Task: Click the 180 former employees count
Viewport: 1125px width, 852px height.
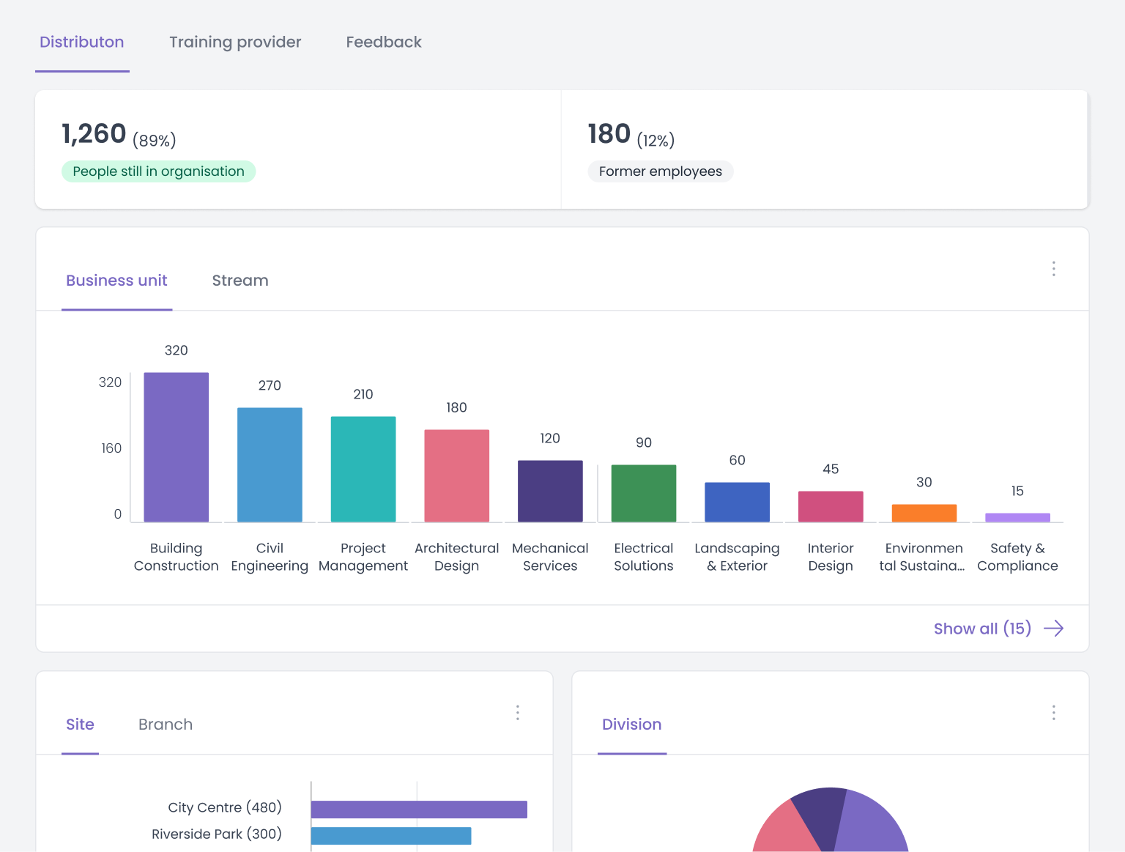Action: tap(609, 134)
